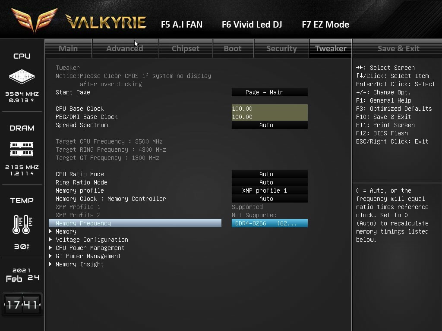Click the Spread Spectrum label

click(x=82, y=125)
